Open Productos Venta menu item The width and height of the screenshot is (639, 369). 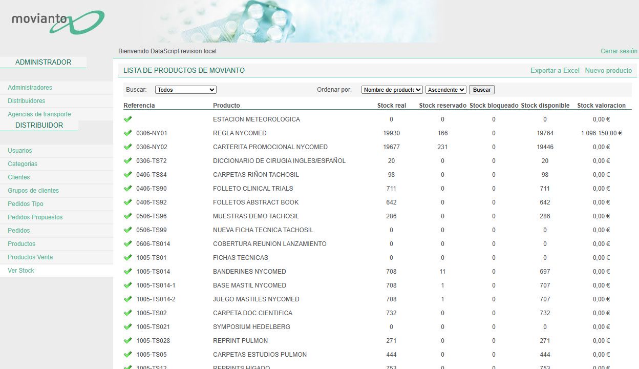30,257
